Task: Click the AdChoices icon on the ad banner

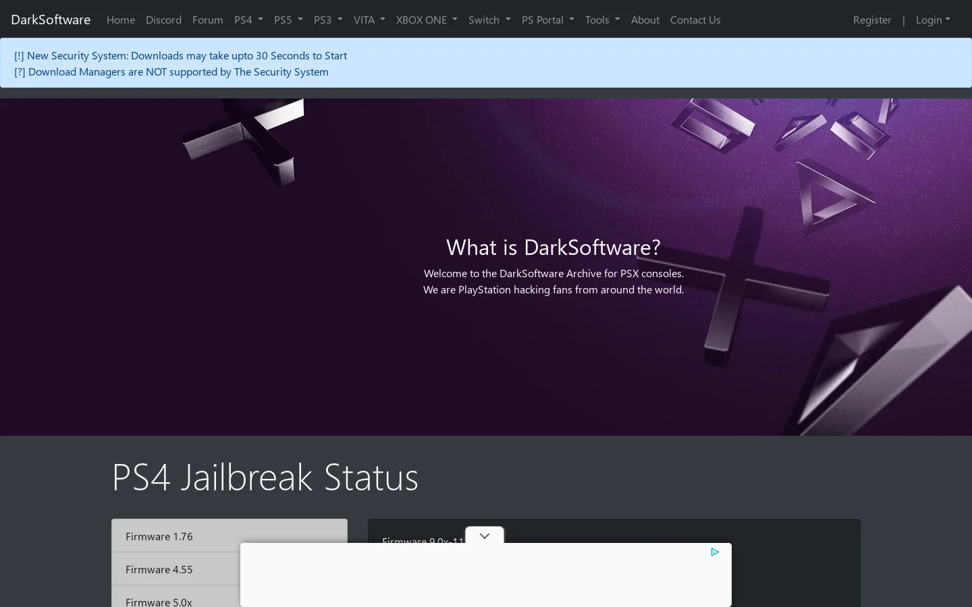Action: coord(715,552)
